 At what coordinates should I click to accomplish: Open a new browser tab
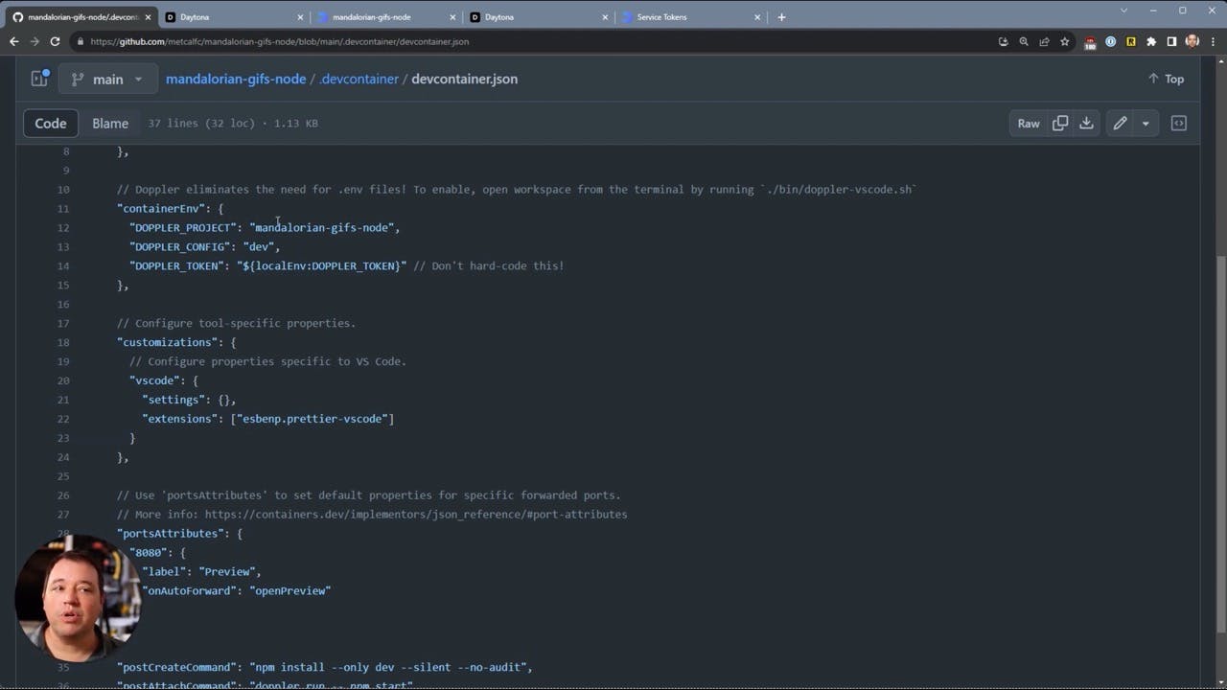(x=781, y=16)
